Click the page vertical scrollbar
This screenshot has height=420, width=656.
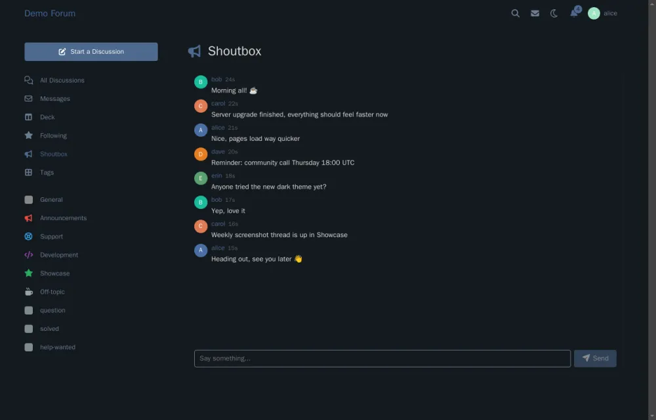point(652,210)
